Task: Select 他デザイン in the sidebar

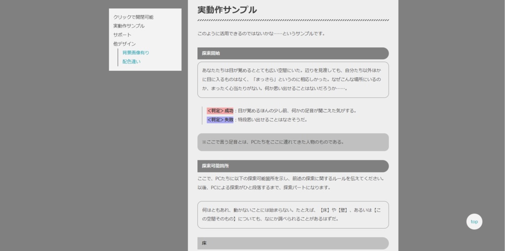Action: point(124,44)
